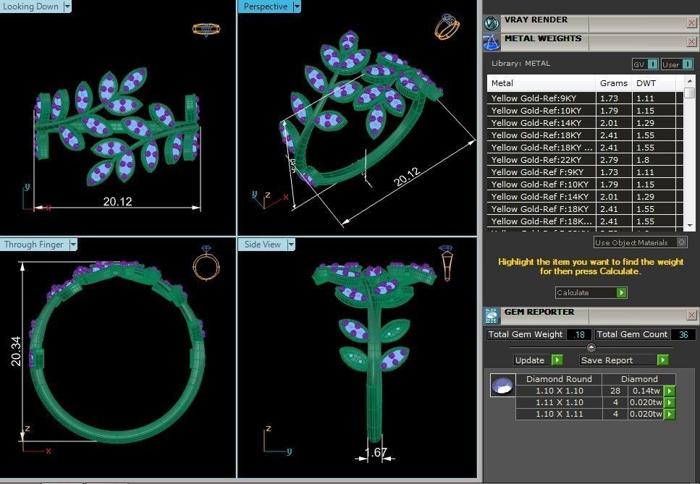Click the Gem Reporter panel icon

[492, 315]
